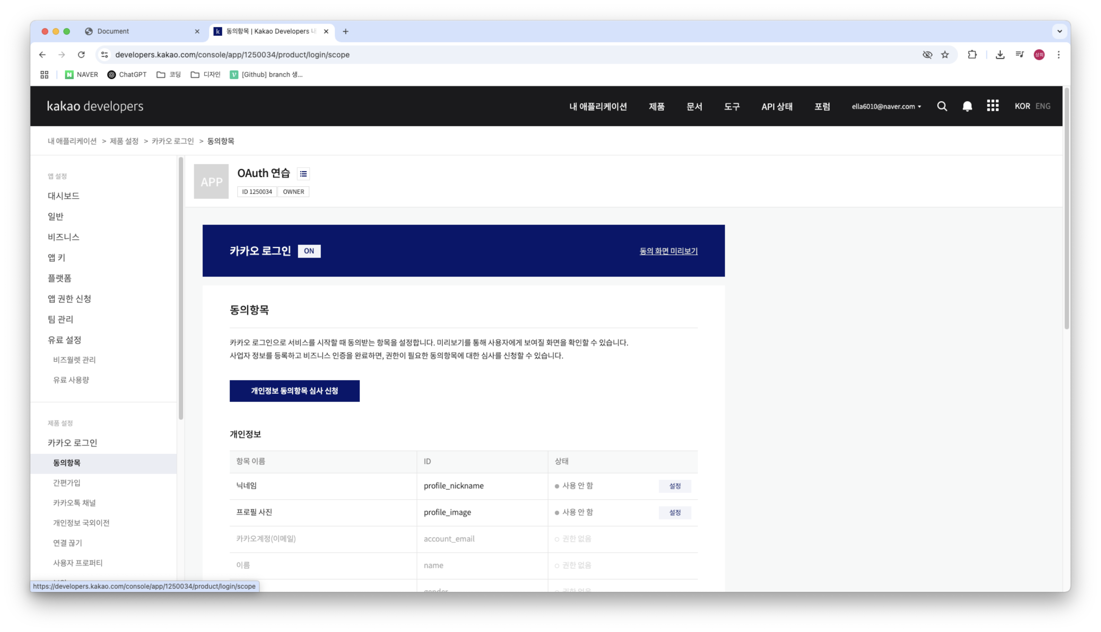Open 내 애플리케이션 in top navigation
1101x632 pixels.
pos(598,106)
